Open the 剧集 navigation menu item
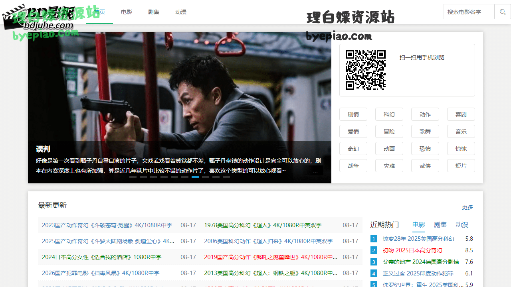The height and width of the screenshot is (287, 511). [154, 12]
